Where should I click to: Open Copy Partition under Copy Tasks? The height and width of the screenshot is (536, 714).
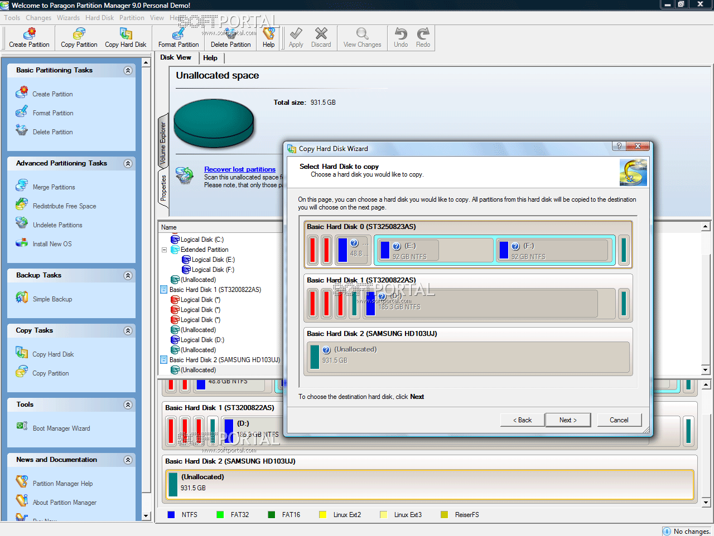pyautogui.click(x=51, y=373)
